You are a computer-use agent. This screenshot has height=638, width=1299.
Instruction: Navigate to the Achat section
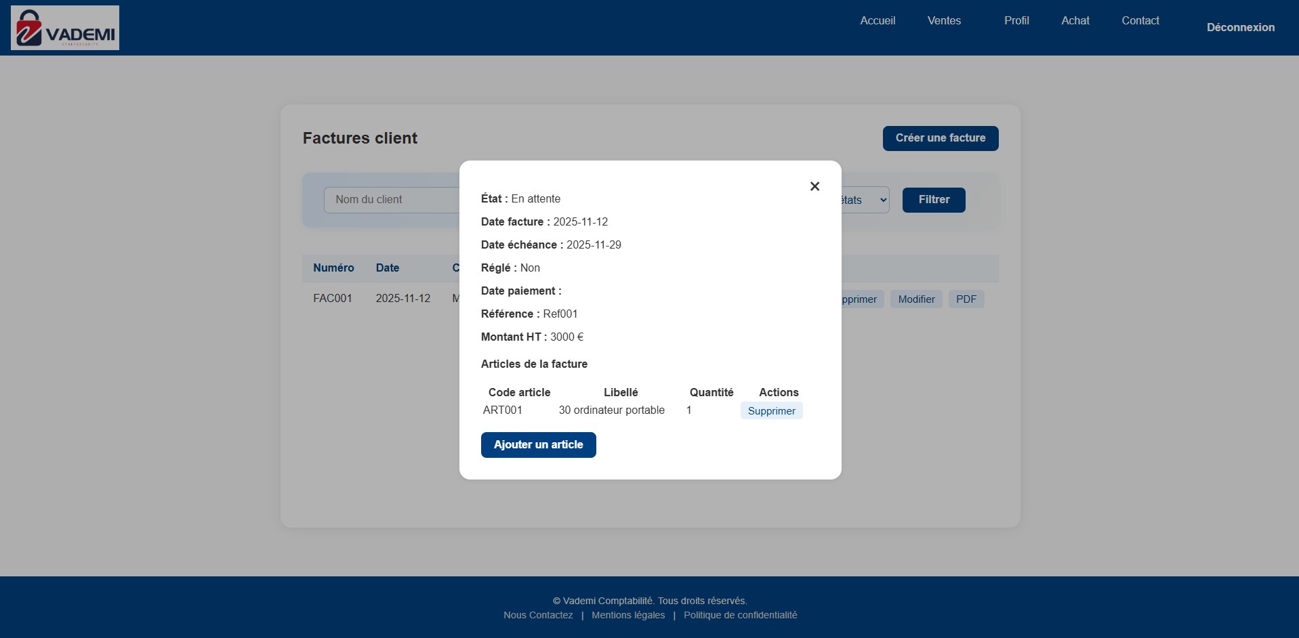coord(1075,20)
